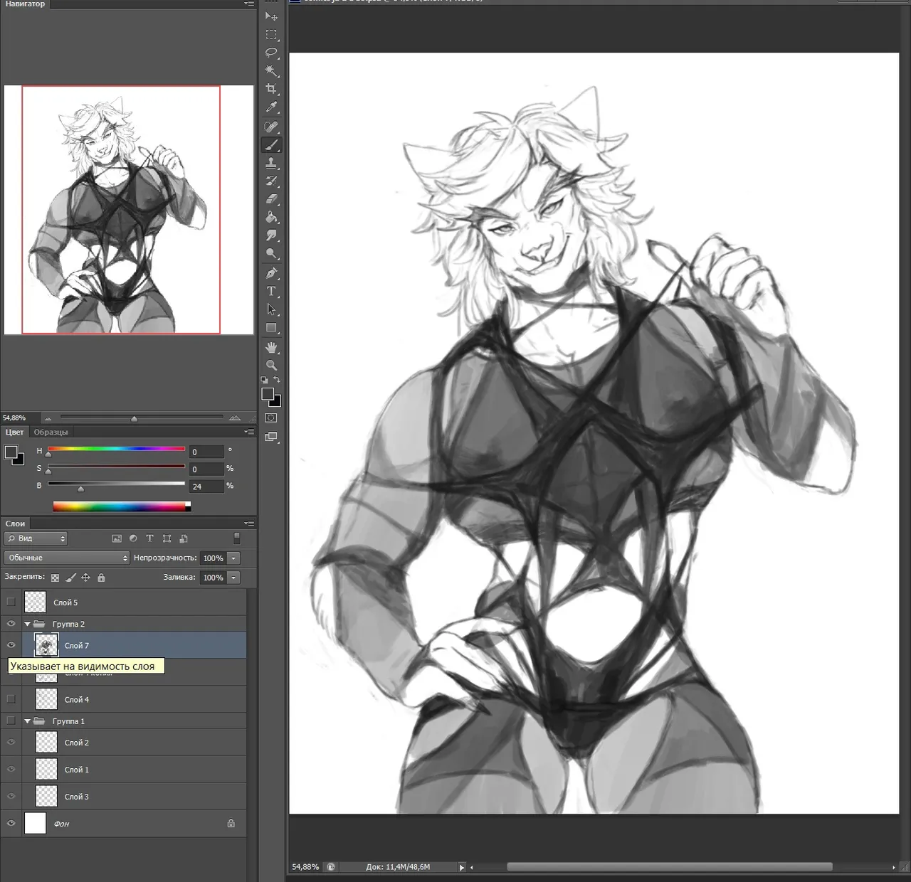
Task: Switch to the Образцы swatches tab
Action: coord(51,432)
